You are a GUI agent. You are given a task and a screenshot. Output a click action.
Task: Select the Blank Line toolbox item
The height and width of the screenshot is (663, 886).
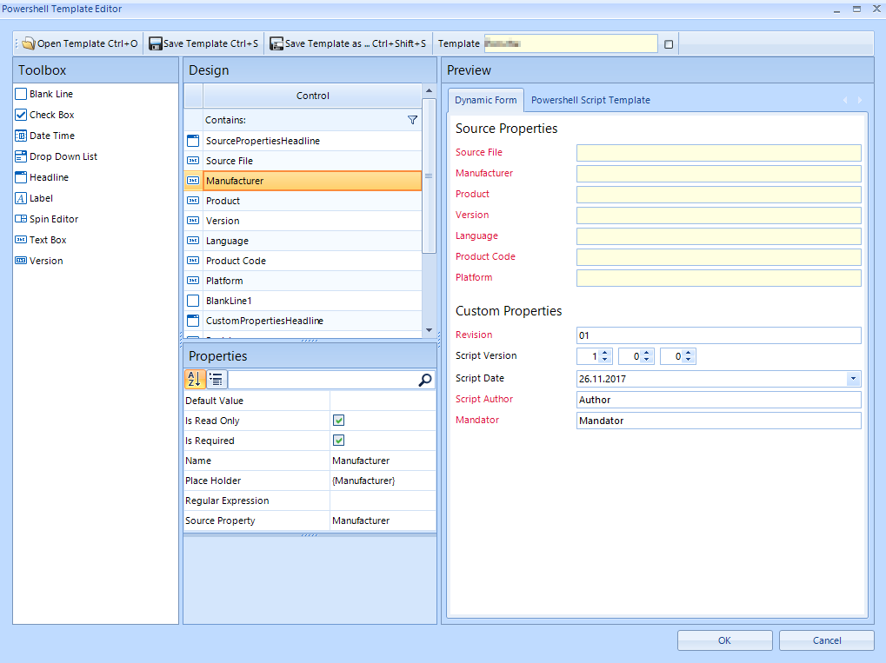coord(44,94)
